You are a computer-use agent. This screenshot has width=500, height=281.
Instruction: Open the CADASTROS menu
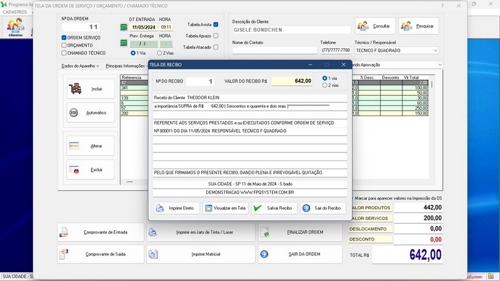point(15,12)
